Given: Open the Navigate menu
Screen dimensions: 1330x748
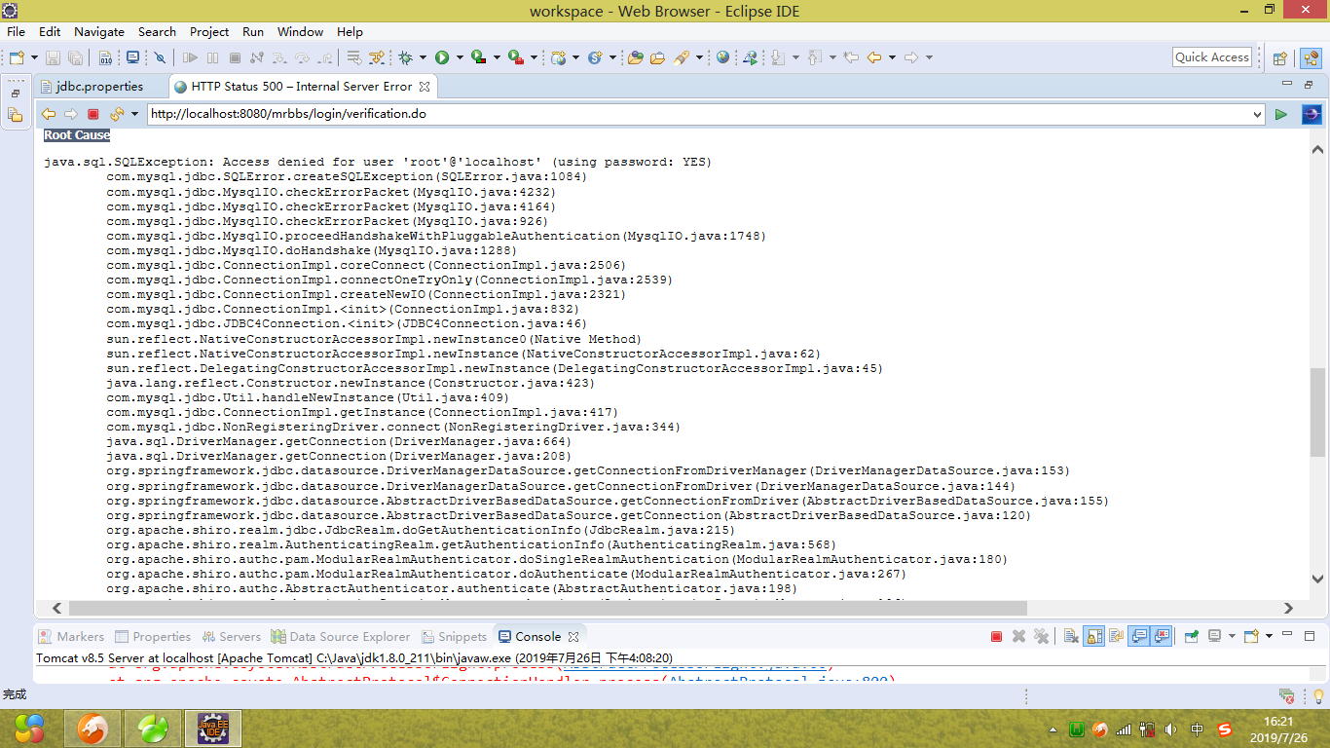Looking at the screenshot, I should (98, 31).
